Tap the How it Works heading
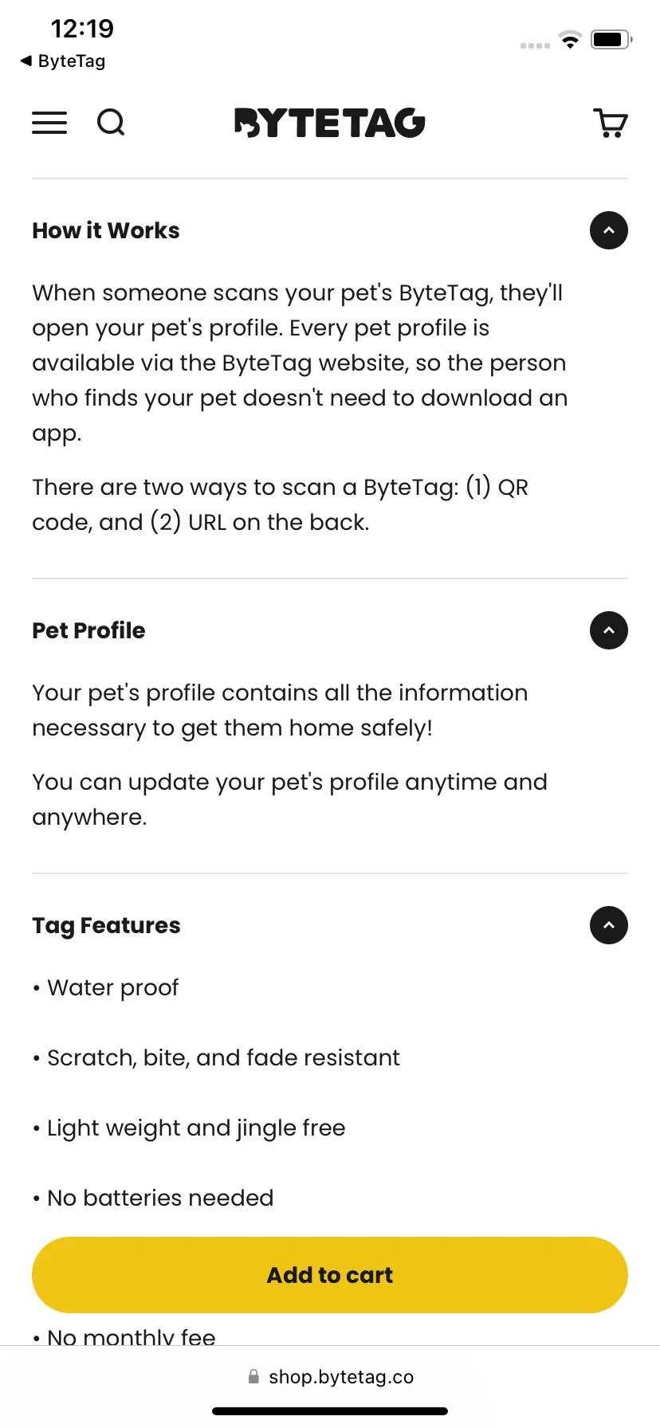660x1428 pixels. pyautogui.click(x=106, y=230)
